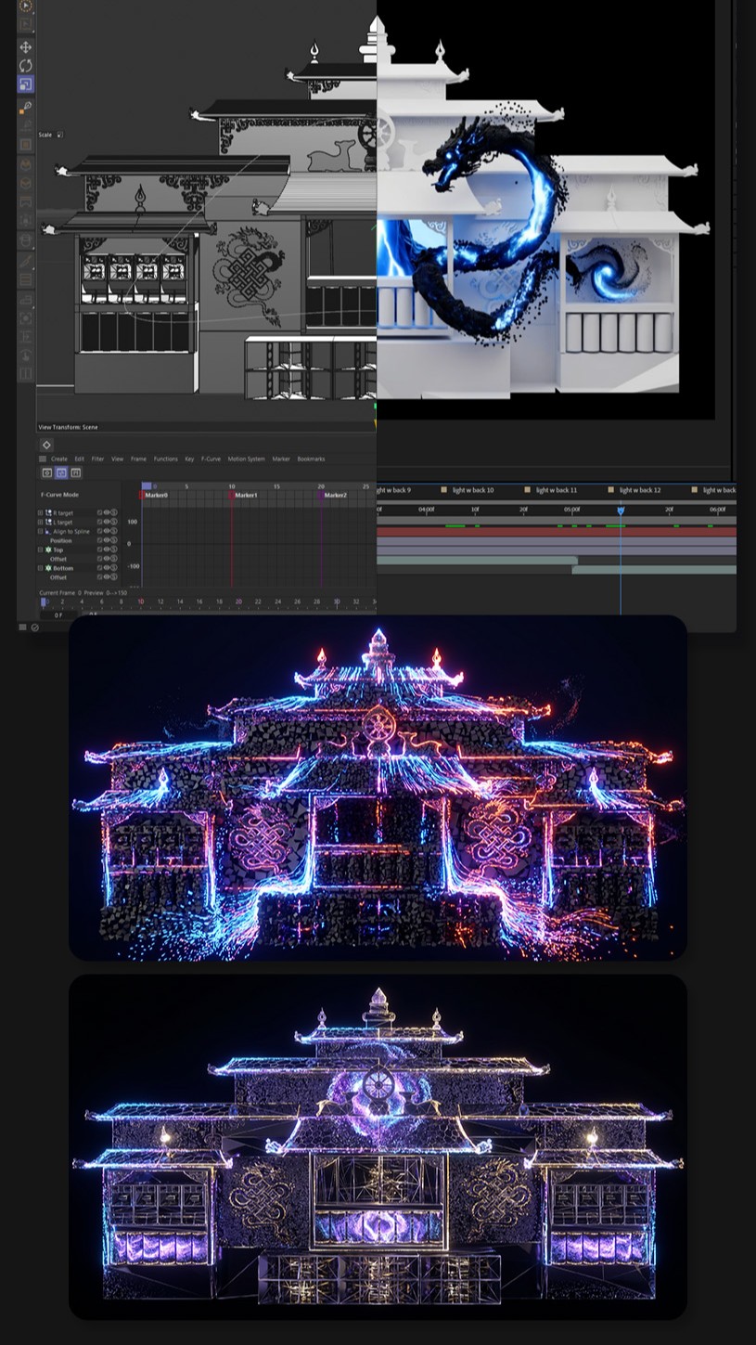Click the hamburger icon in bottom status bar
The image size is (756, 1345).
tap(22, 627)
